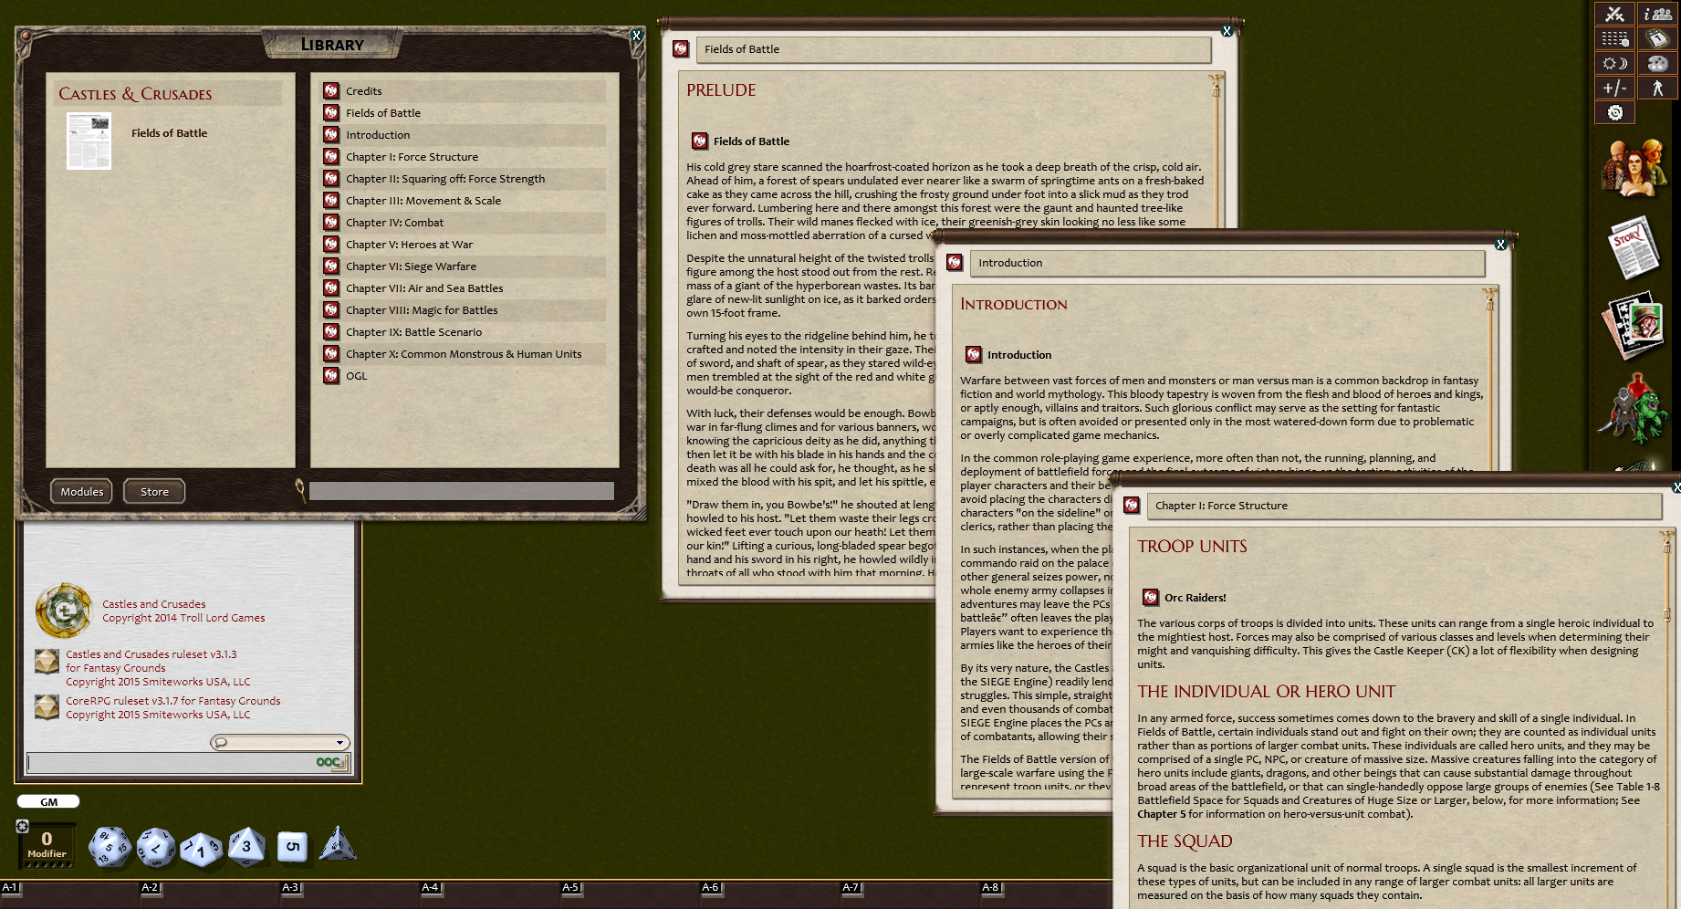Select the Dice Tower grid icon
This screenshot has height=909, width=1681.
point(1615,38)
